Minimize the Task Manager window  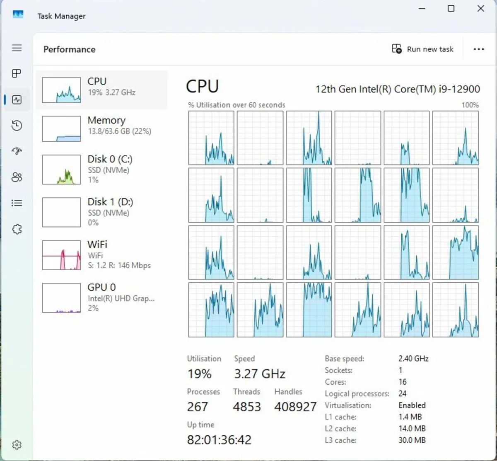(422, 8)
